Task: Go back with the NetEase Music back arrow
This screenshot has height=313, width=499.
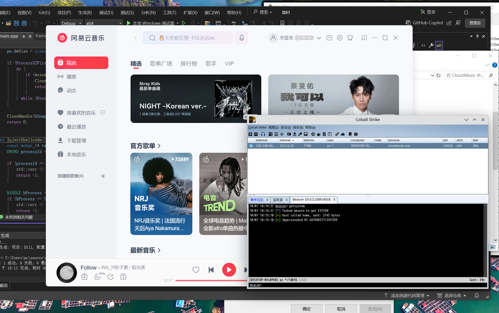Action: click(136, 38)
